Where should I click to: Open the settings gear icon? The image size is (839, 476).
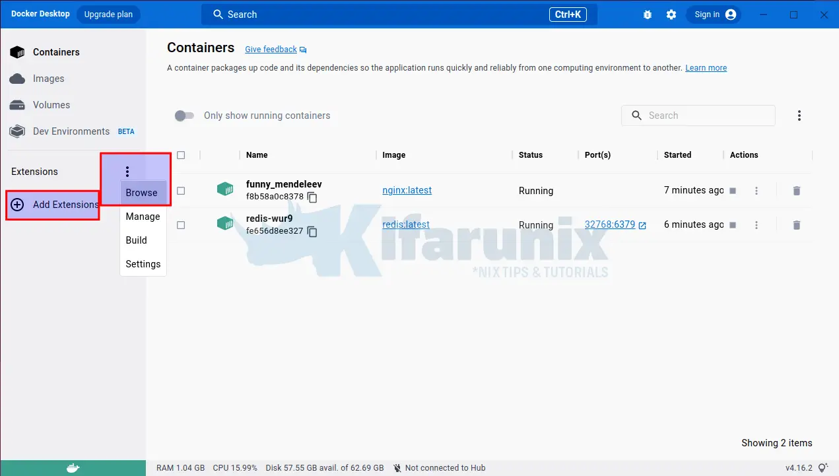point(671,15)
